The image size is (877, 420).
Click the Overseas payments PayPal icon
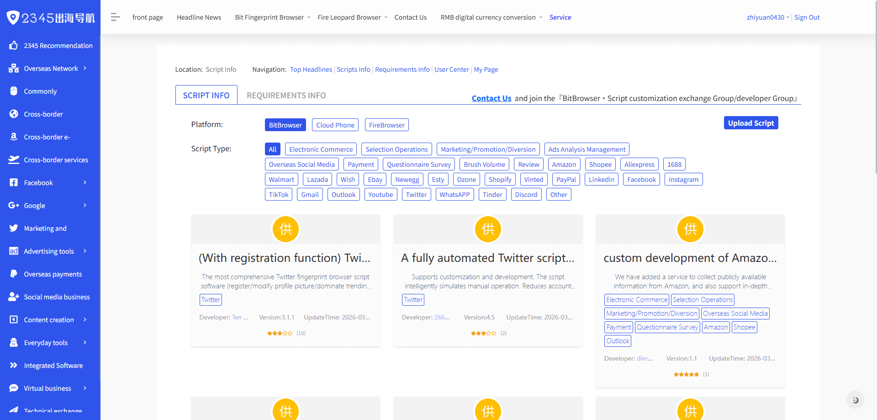tap(14, 274)
